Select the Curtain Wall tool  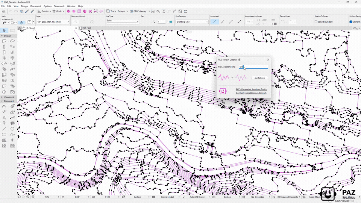click(x=4, y=75)
